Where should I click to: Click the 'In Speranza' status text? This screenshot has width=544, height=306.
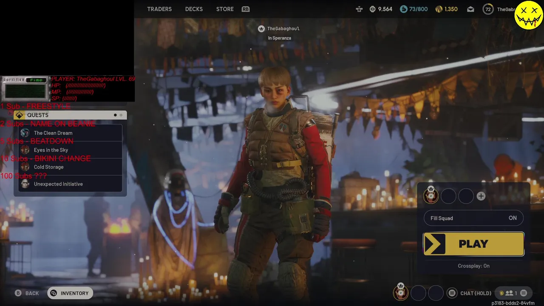click(x=280, y=38)
